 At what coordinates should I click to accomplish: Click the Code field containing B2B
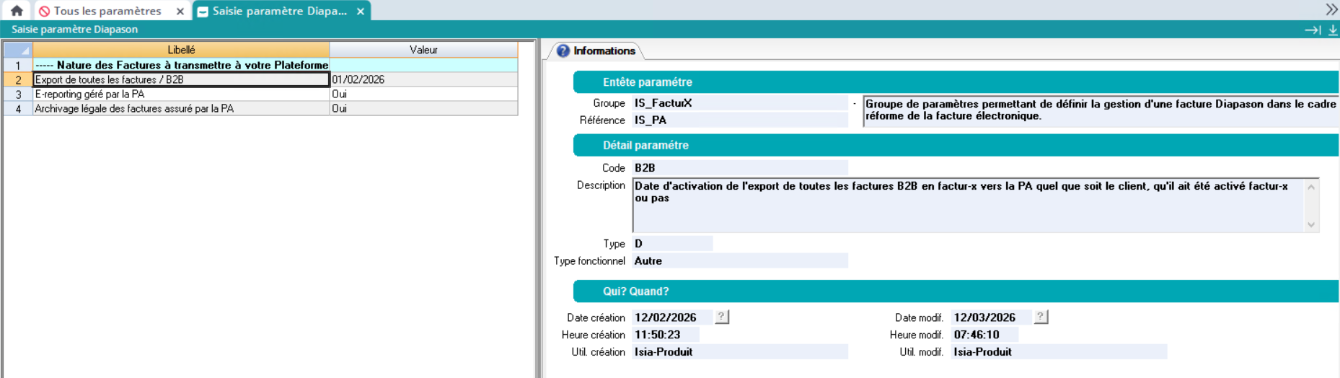point(739,168)
